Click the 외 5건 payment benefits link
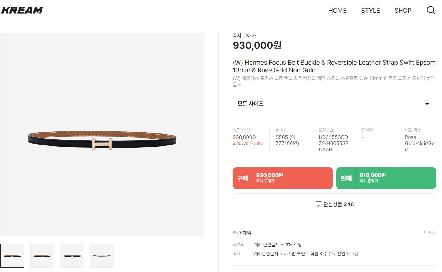The width and height of the screenshot is (442, 272). [352, 253]
